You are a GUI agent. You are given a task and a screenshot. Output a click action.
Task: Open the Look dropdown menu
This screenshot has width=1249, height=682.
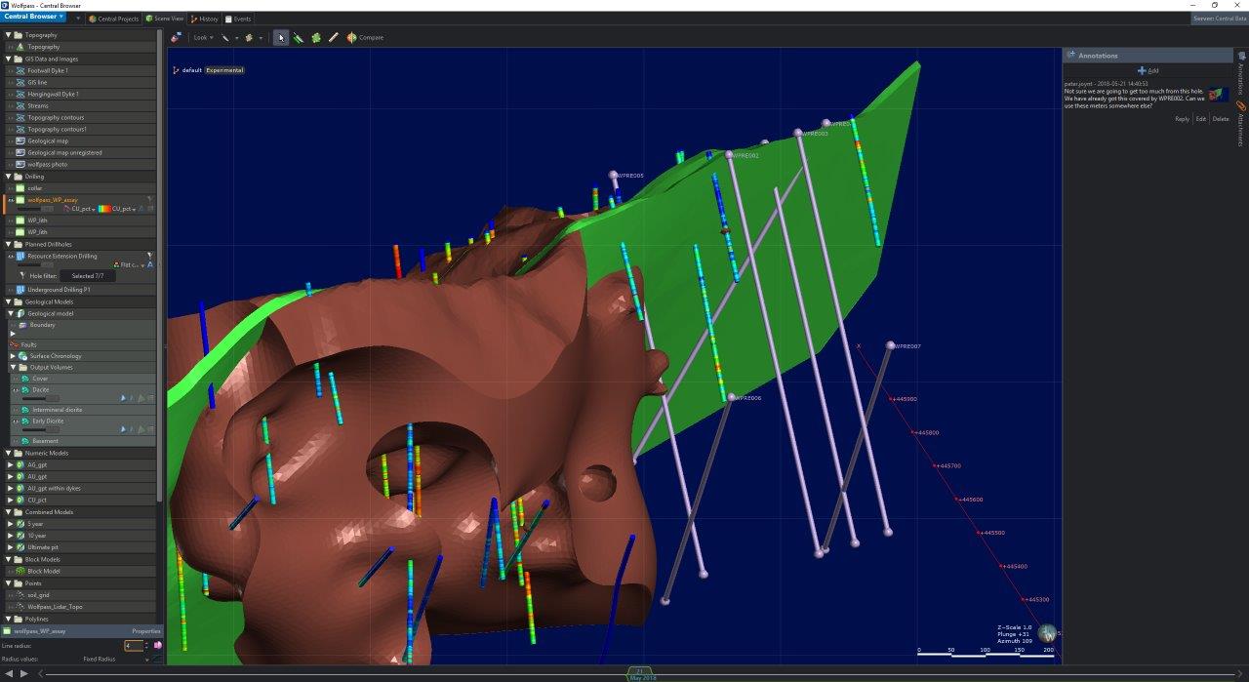tap(202, 37)
